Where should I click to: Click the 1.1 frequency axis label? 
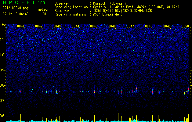[x=3, y=40]
